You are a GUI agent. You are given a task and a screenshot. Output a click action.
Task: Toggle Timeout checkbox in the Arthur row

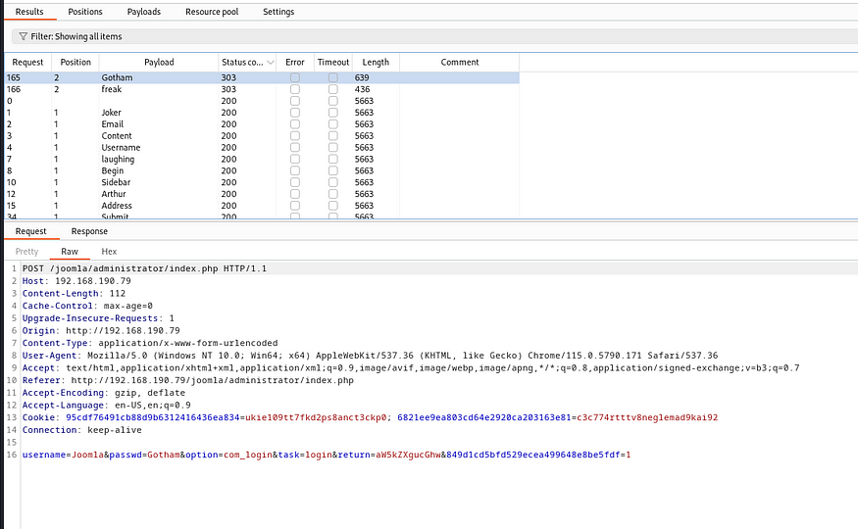pos(333,194)
